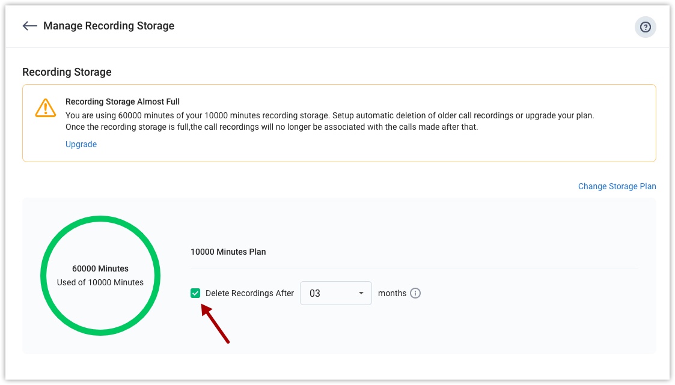The width and height of the screenshot is (675, 385).
Task: Open the Change Storage Plan link
Action: (617, 186)
